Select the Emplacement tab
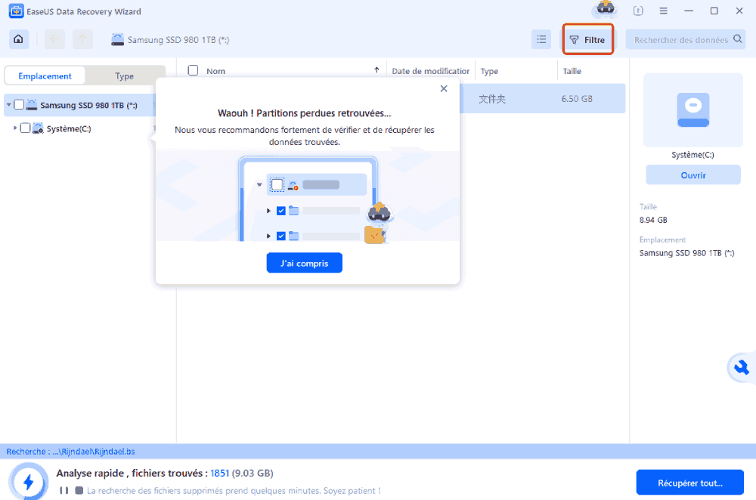The width and height of the screenshot is (756, 500). point(45,76)
